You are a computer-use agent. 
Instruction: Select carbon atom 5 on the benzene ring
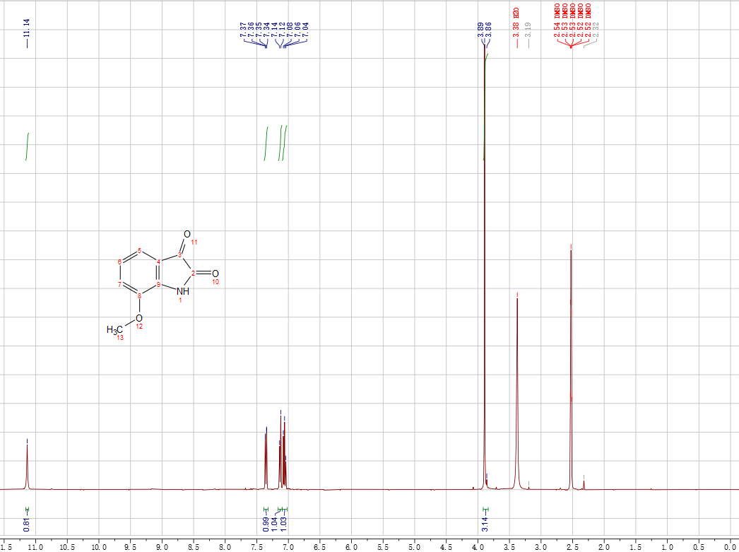click(140, 251)
